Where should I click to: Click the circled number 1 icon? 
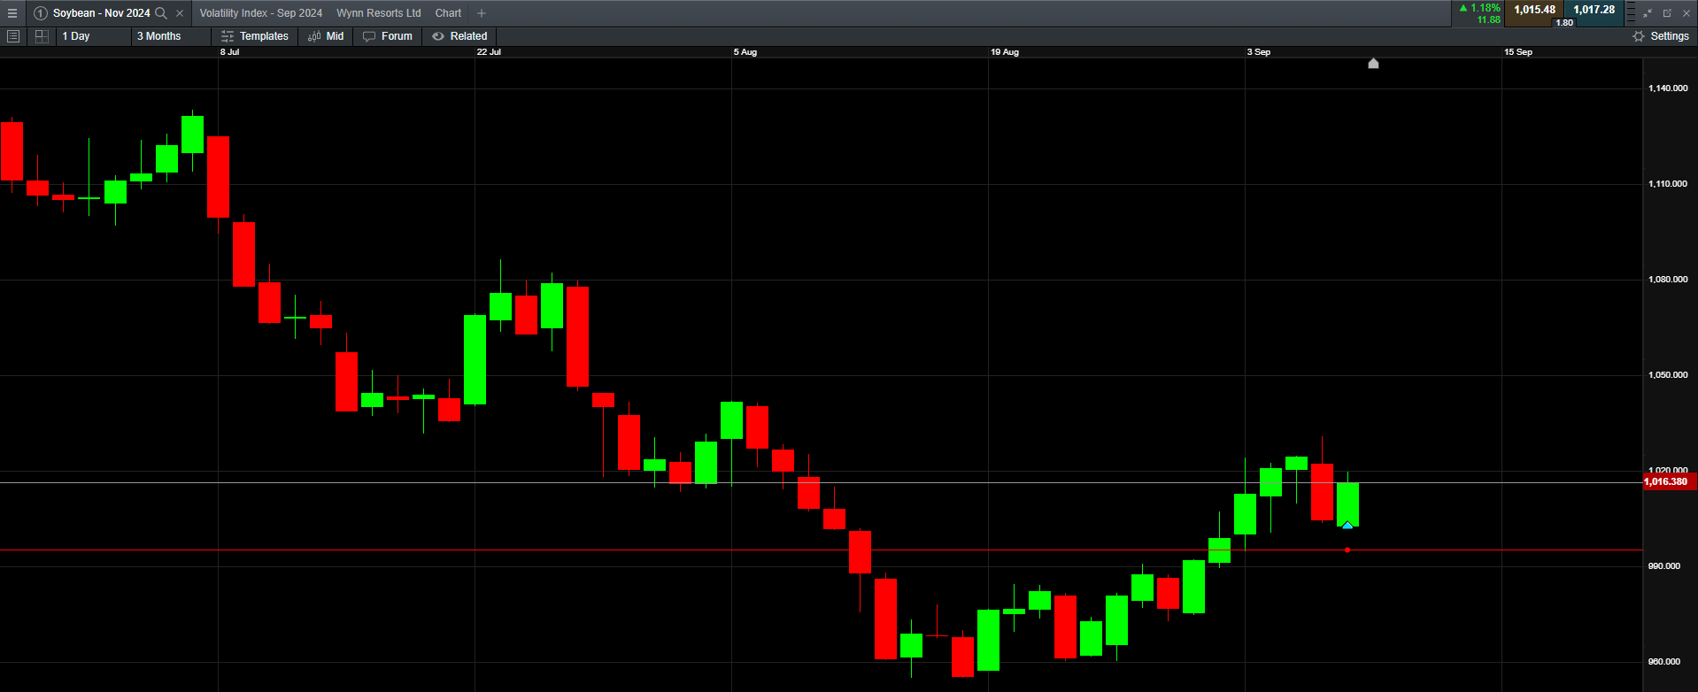pyautogui.click(x=41, y=13)
